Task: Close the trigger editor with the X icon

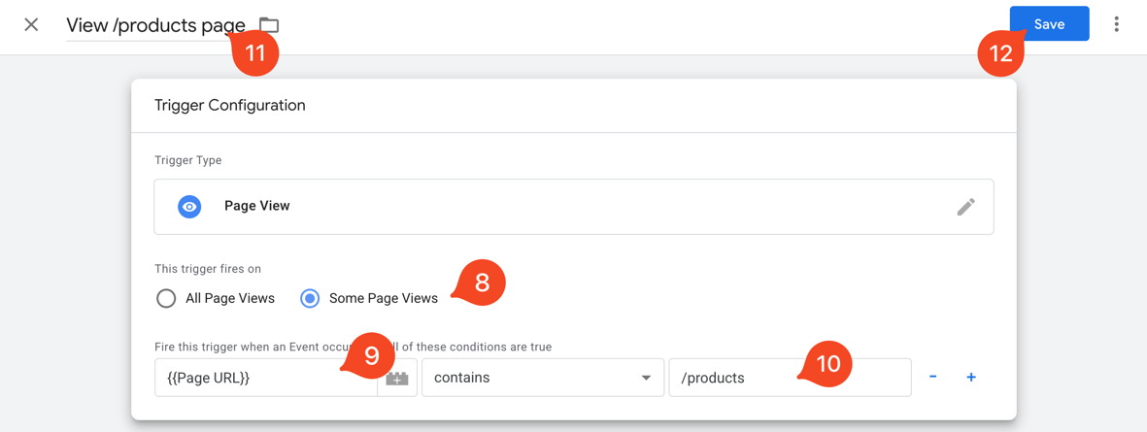Action: pos(31,24)
